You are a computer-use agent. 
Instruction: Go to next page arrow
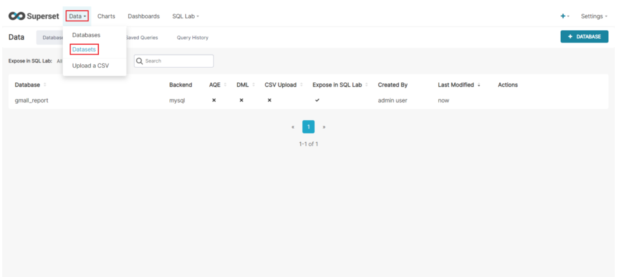point(324,127)
